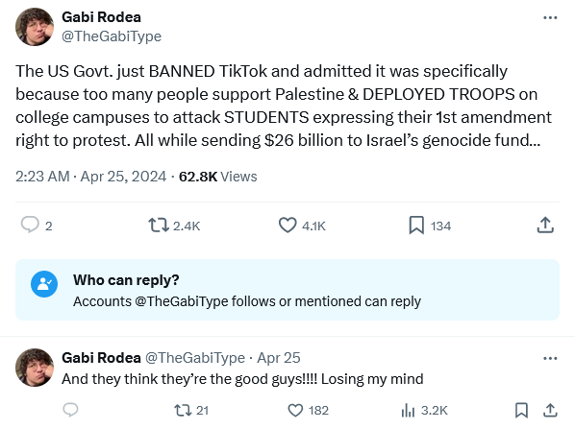
Task: Visit @TheGabiType handle under main author name
Action: pos(112,36)
